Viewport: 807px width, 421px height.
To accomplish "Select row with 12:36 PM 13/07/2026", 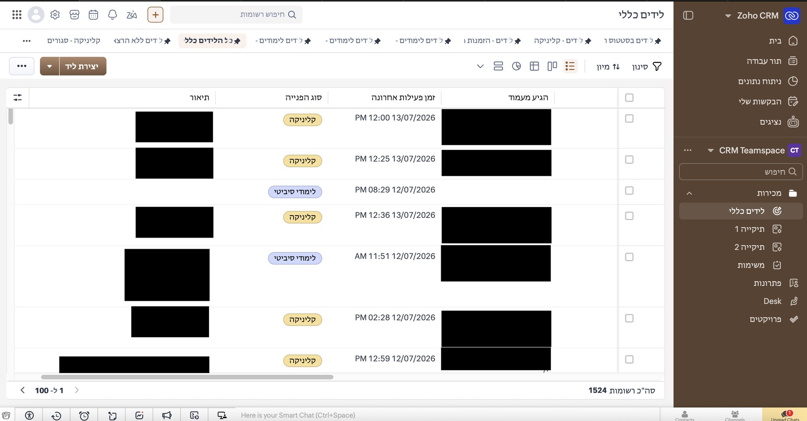I will pyautogui.click(x=629, y=216).
